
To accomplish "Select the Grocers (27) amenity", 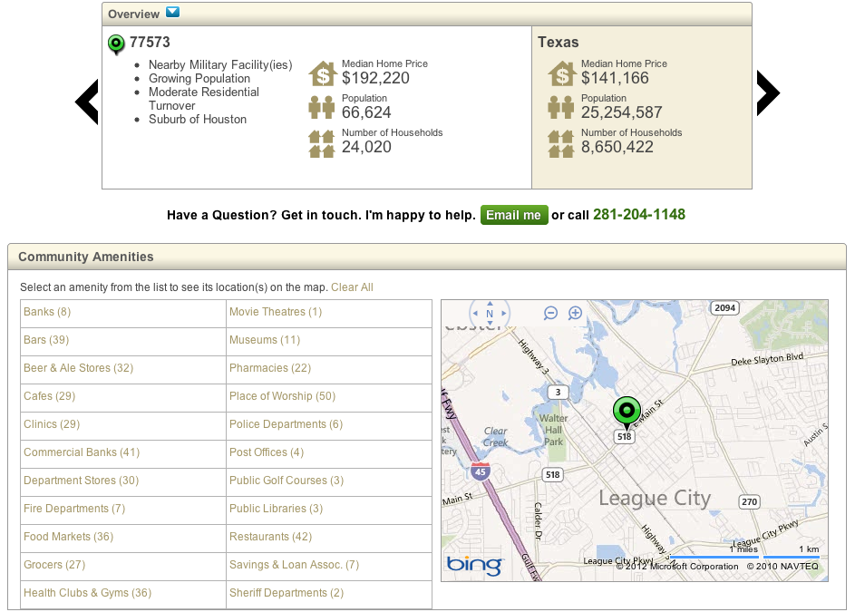I will (54, 565).
